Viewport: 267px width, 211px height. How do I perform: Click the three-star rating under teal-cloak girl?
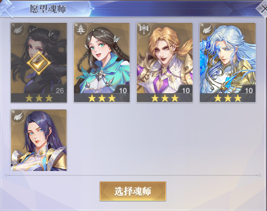click(x=102, y=98)
